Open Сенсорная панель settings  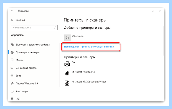[x=26, y=68]
